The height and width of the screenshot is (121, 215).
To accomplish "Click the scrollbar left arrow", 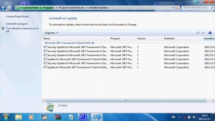I will 44,100.
